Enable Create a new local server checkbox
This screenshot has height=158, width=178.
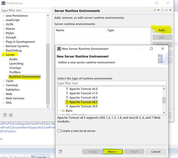tap(59, 131)
